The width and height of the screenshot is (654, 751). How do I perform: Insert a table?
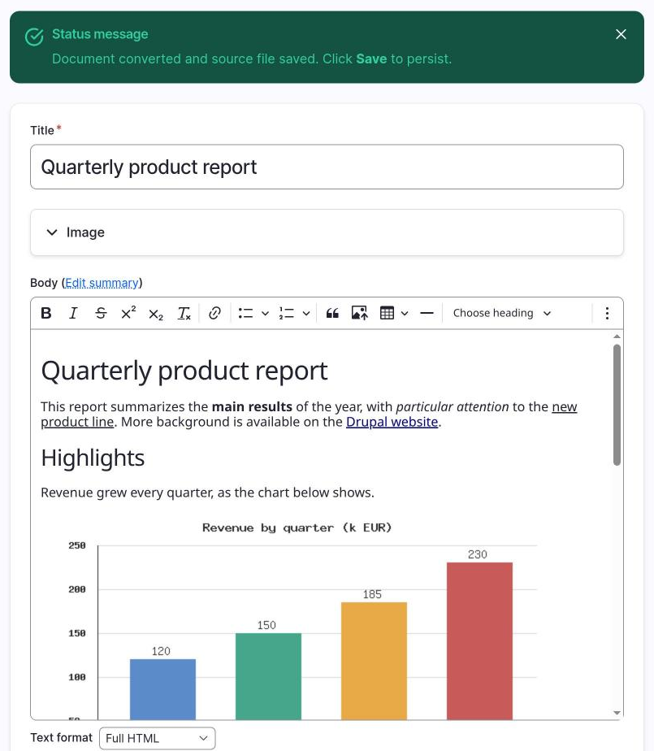pos(387,313)
